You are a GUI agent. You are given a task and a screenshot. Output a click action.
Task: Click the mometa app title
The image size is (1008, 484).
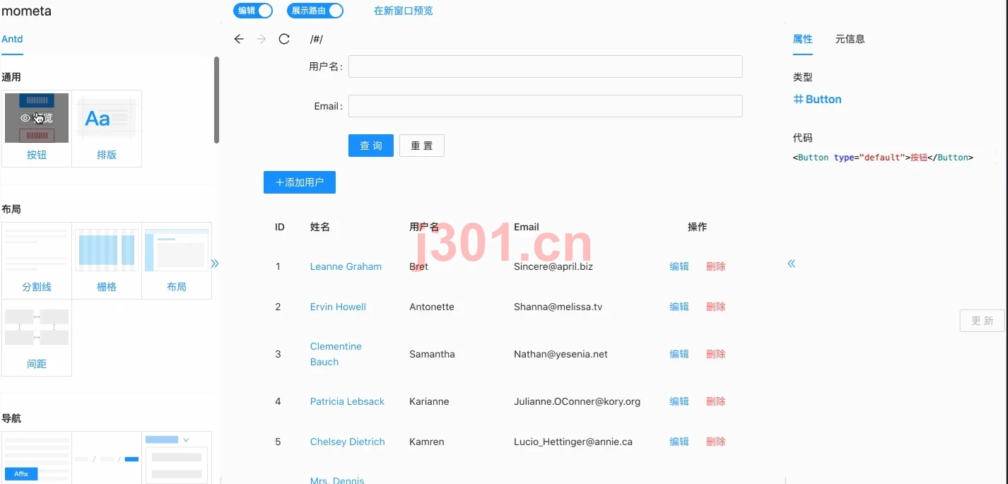tap(26, 11)
